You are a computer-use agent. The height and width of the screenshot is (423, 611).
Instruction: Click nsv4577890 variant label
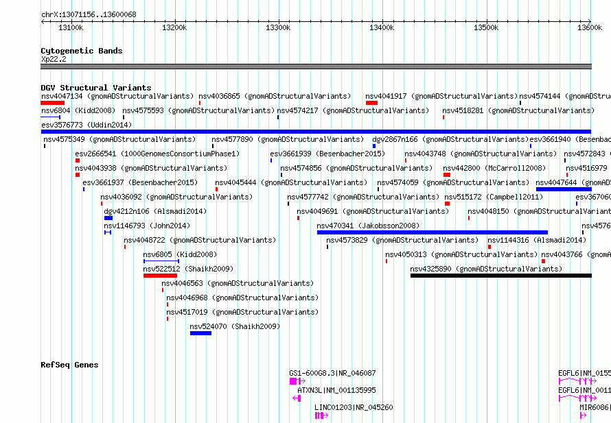(288, 139)
